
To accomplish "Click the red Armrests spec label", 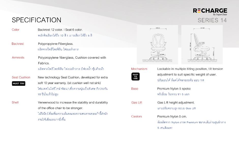I will [18, 58].
